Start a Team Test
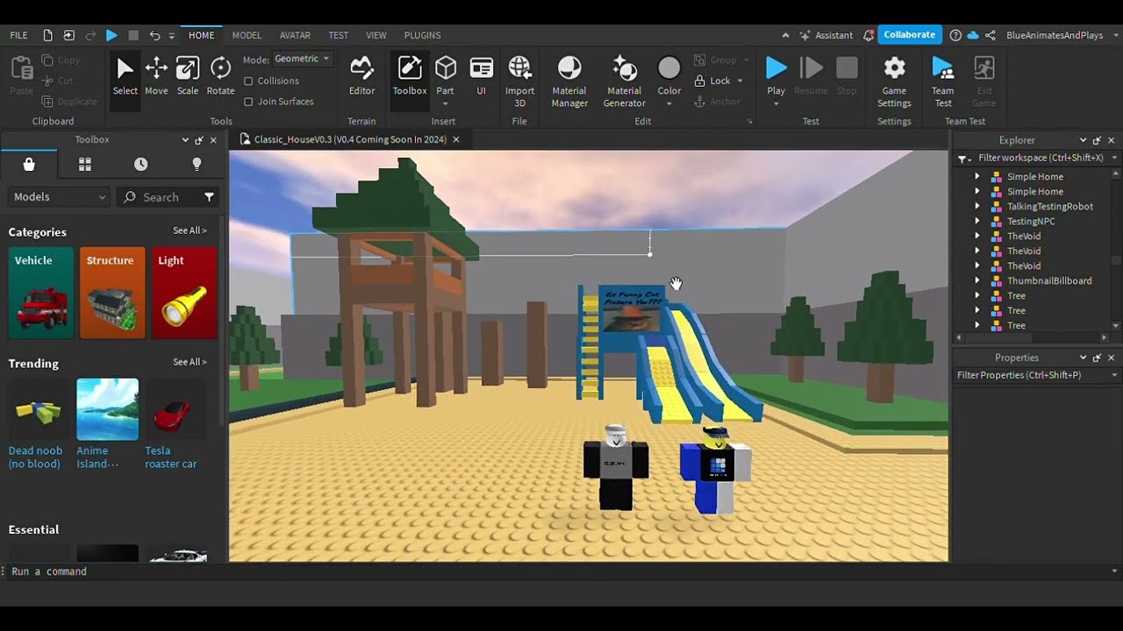Viewport: 1123px width, 631px height. [x=942, y=81]
